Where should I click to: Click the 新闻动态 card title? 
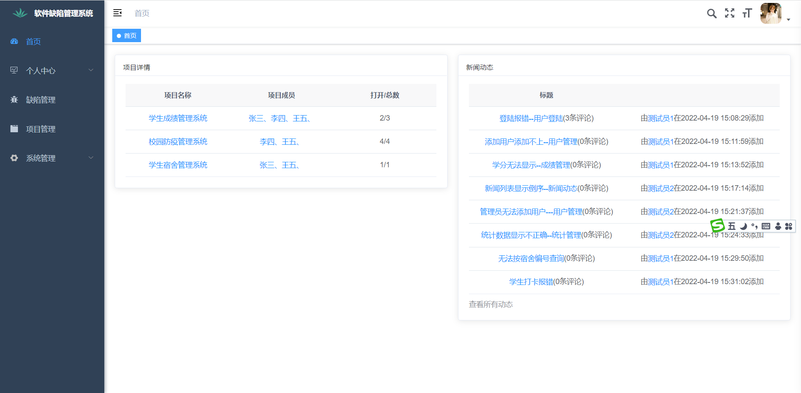(479, 67)
